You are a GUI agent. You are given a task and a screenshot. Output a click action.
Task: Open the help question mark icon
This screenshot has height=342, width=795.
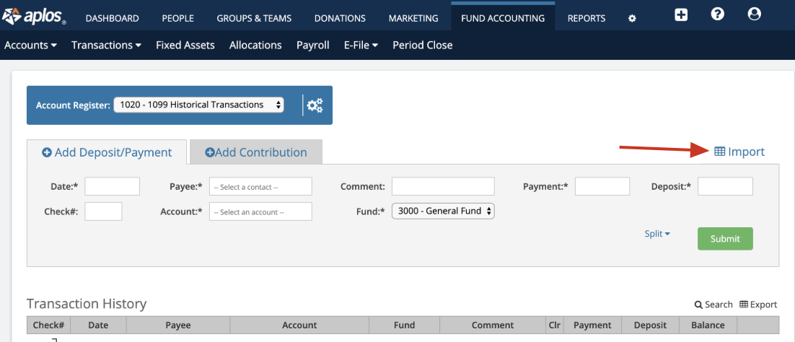tap(717, 14)
